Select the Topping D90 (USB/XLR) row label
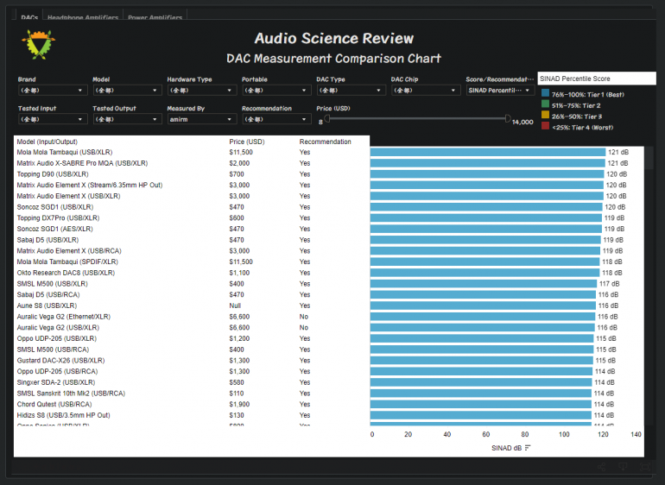Viewport: 665px width, 485px height. [x=53, y=173]
